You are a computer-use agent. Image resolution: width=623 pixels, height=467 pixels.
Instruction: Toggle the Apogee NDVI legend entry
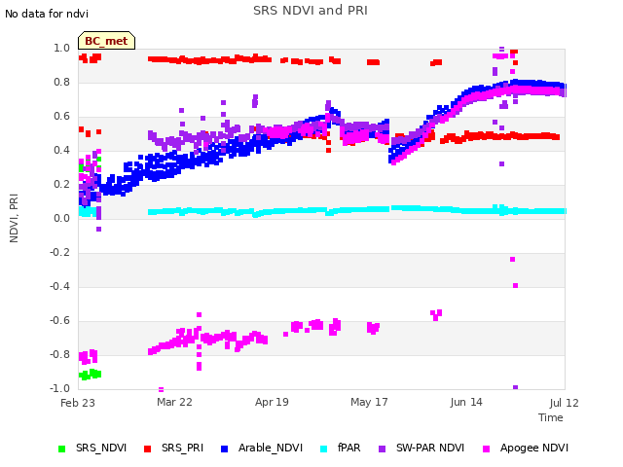click(526, 448)
